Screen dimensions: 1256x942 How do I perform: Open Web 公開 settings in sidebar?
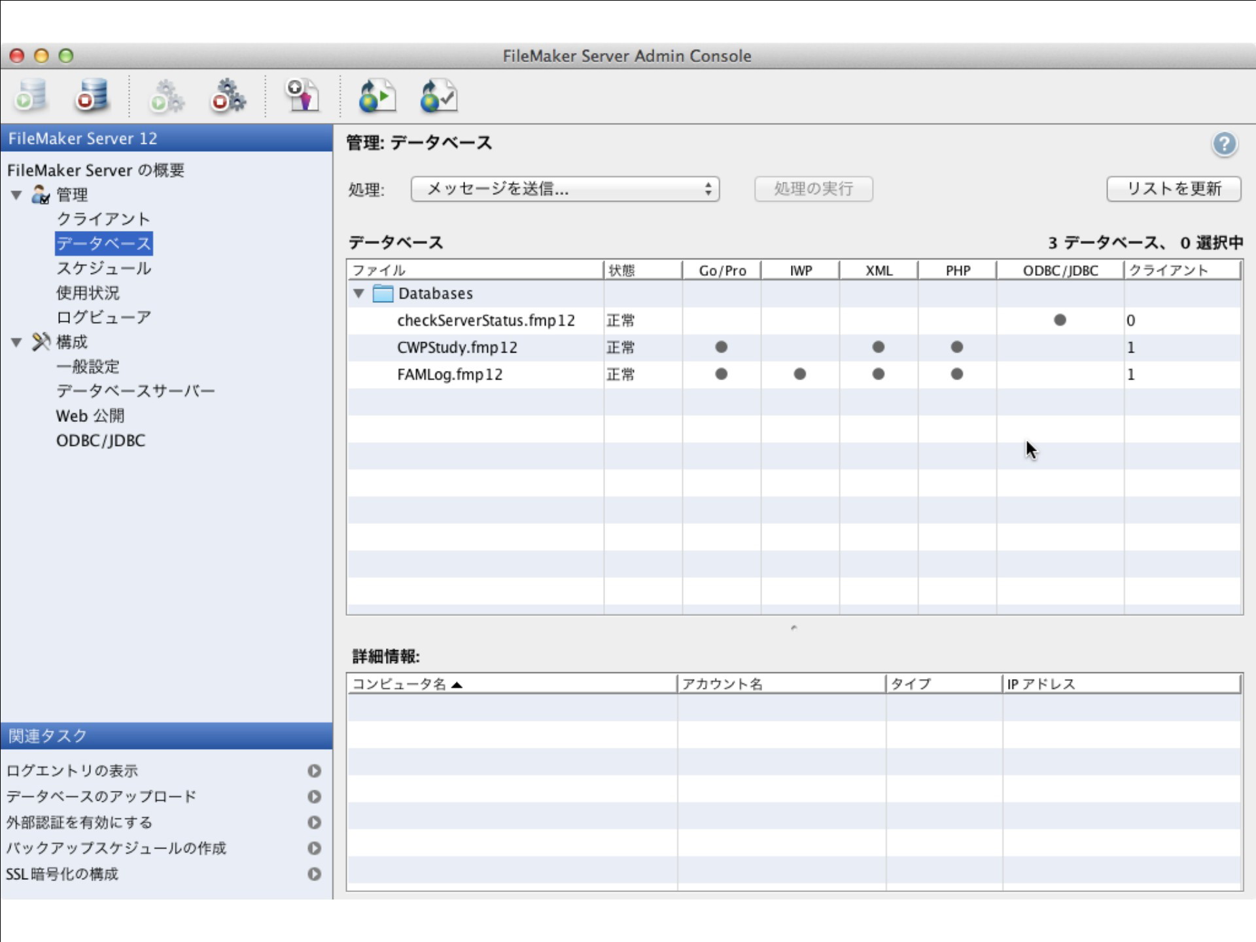pos(90,415)
